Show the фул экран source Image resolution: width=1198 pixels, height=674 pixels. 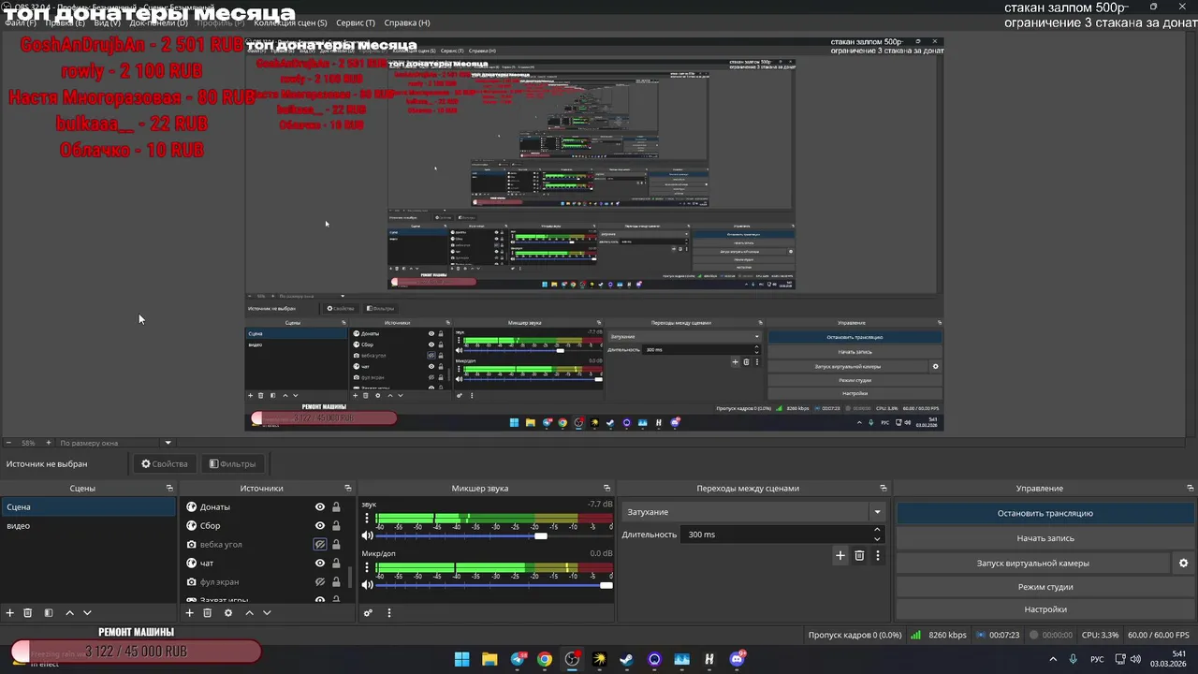(320, 582)
